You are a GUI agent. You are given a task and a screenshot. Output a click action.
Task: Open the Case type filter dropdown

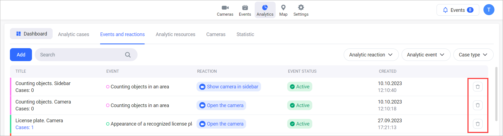coord(473,55)
